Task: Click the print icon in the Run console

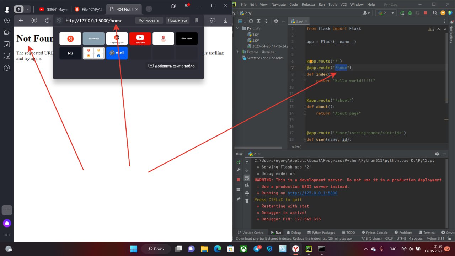Action: point(247,193)
